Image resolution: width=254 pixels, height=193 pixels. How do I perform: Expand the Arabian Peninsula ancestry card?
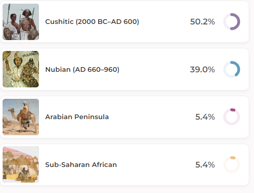(x=125, y=117)
